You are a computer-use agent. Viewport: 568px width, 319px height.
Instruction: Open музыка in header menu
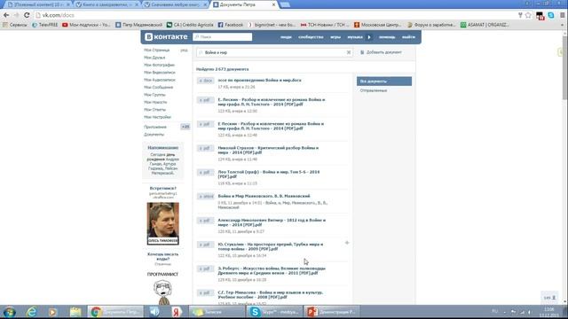tap(355, 37)
